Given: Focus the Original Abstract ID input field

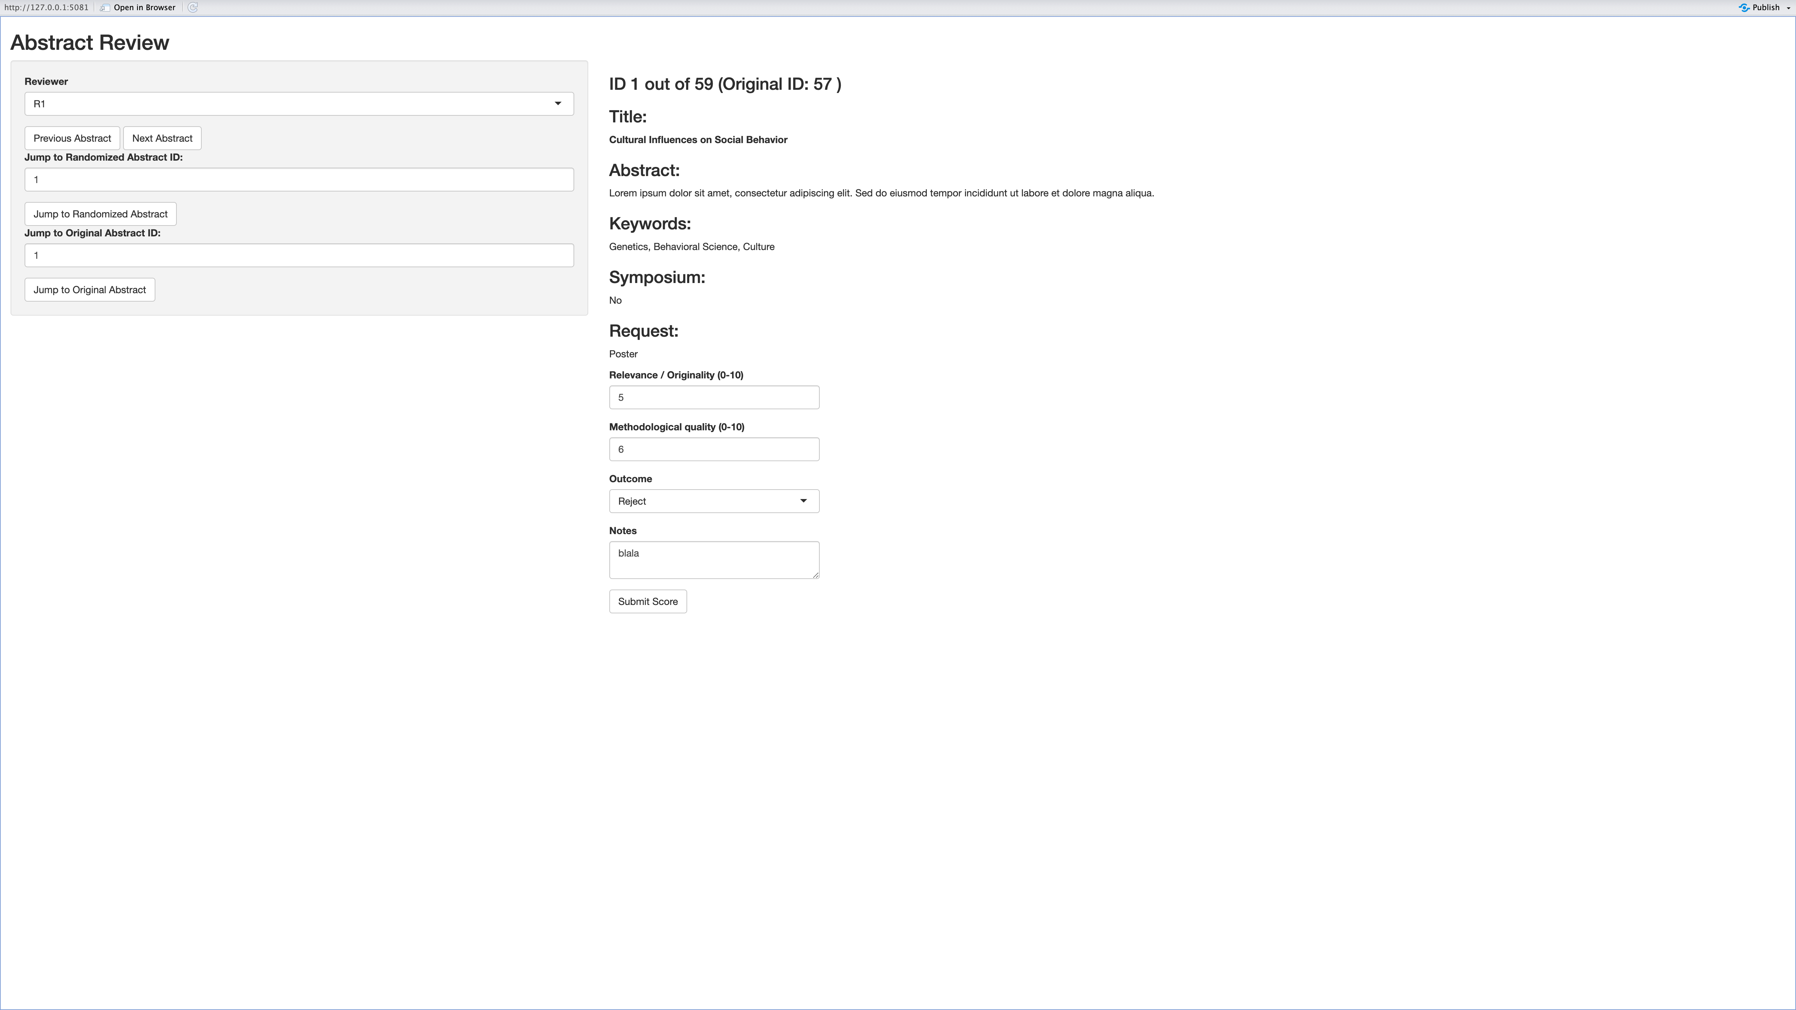Looking at the screenshot, I should click(x=299, y=255).
